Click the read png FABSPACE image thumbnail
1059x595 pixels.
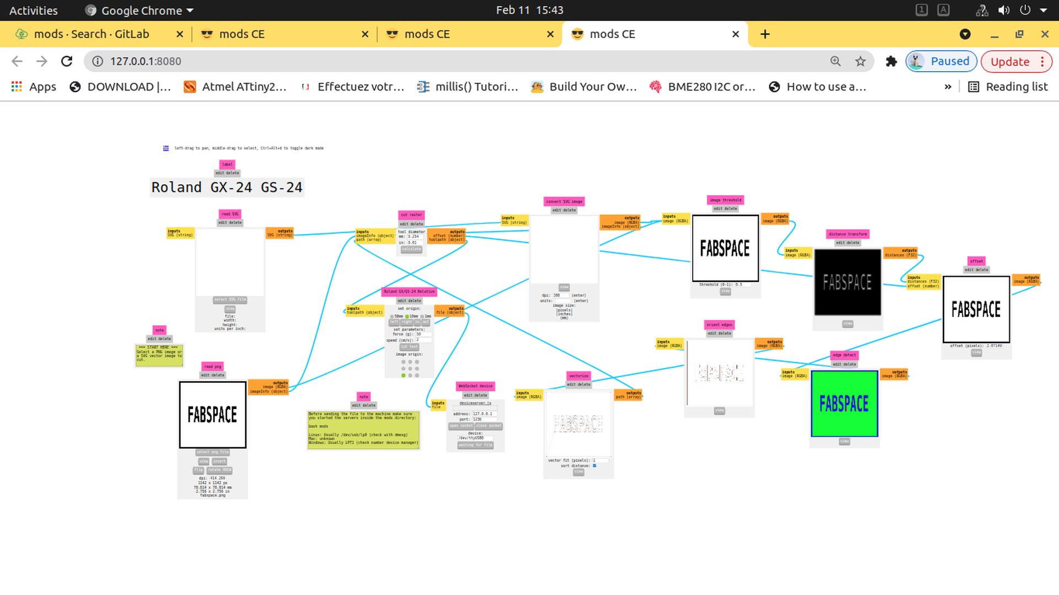(x=212, y=415)
